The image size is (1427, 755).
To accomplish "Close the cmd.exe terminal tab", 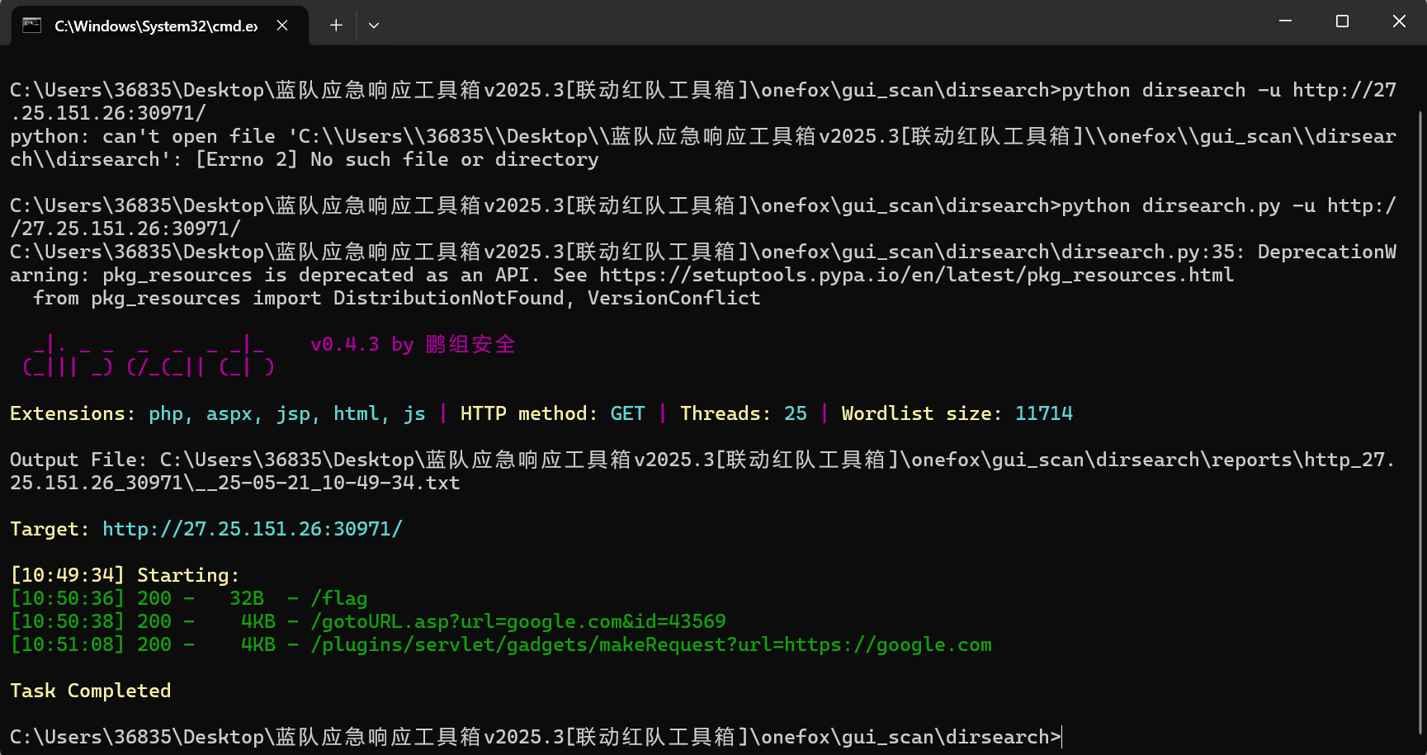I will point(282,26).
